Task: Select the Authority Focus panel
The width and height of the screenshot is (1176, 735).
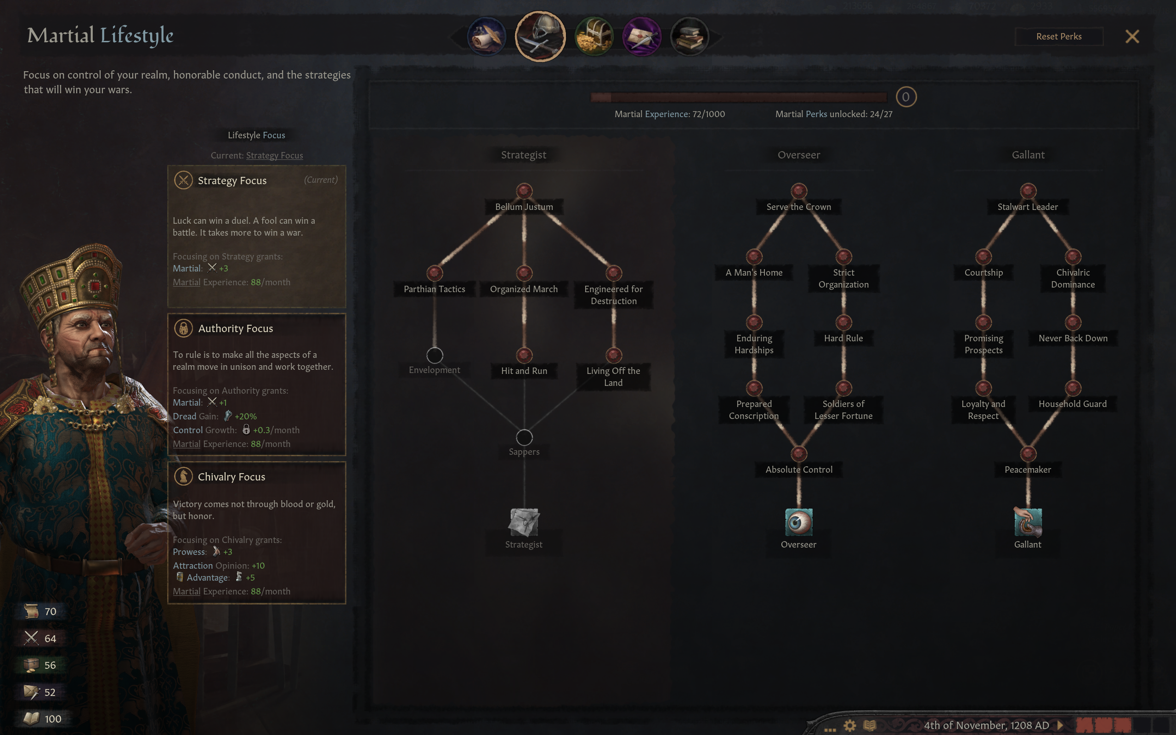Action: [x=257, y=384]
